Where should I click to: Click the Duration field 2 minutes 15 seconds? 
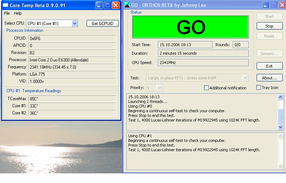click(203, 53)
